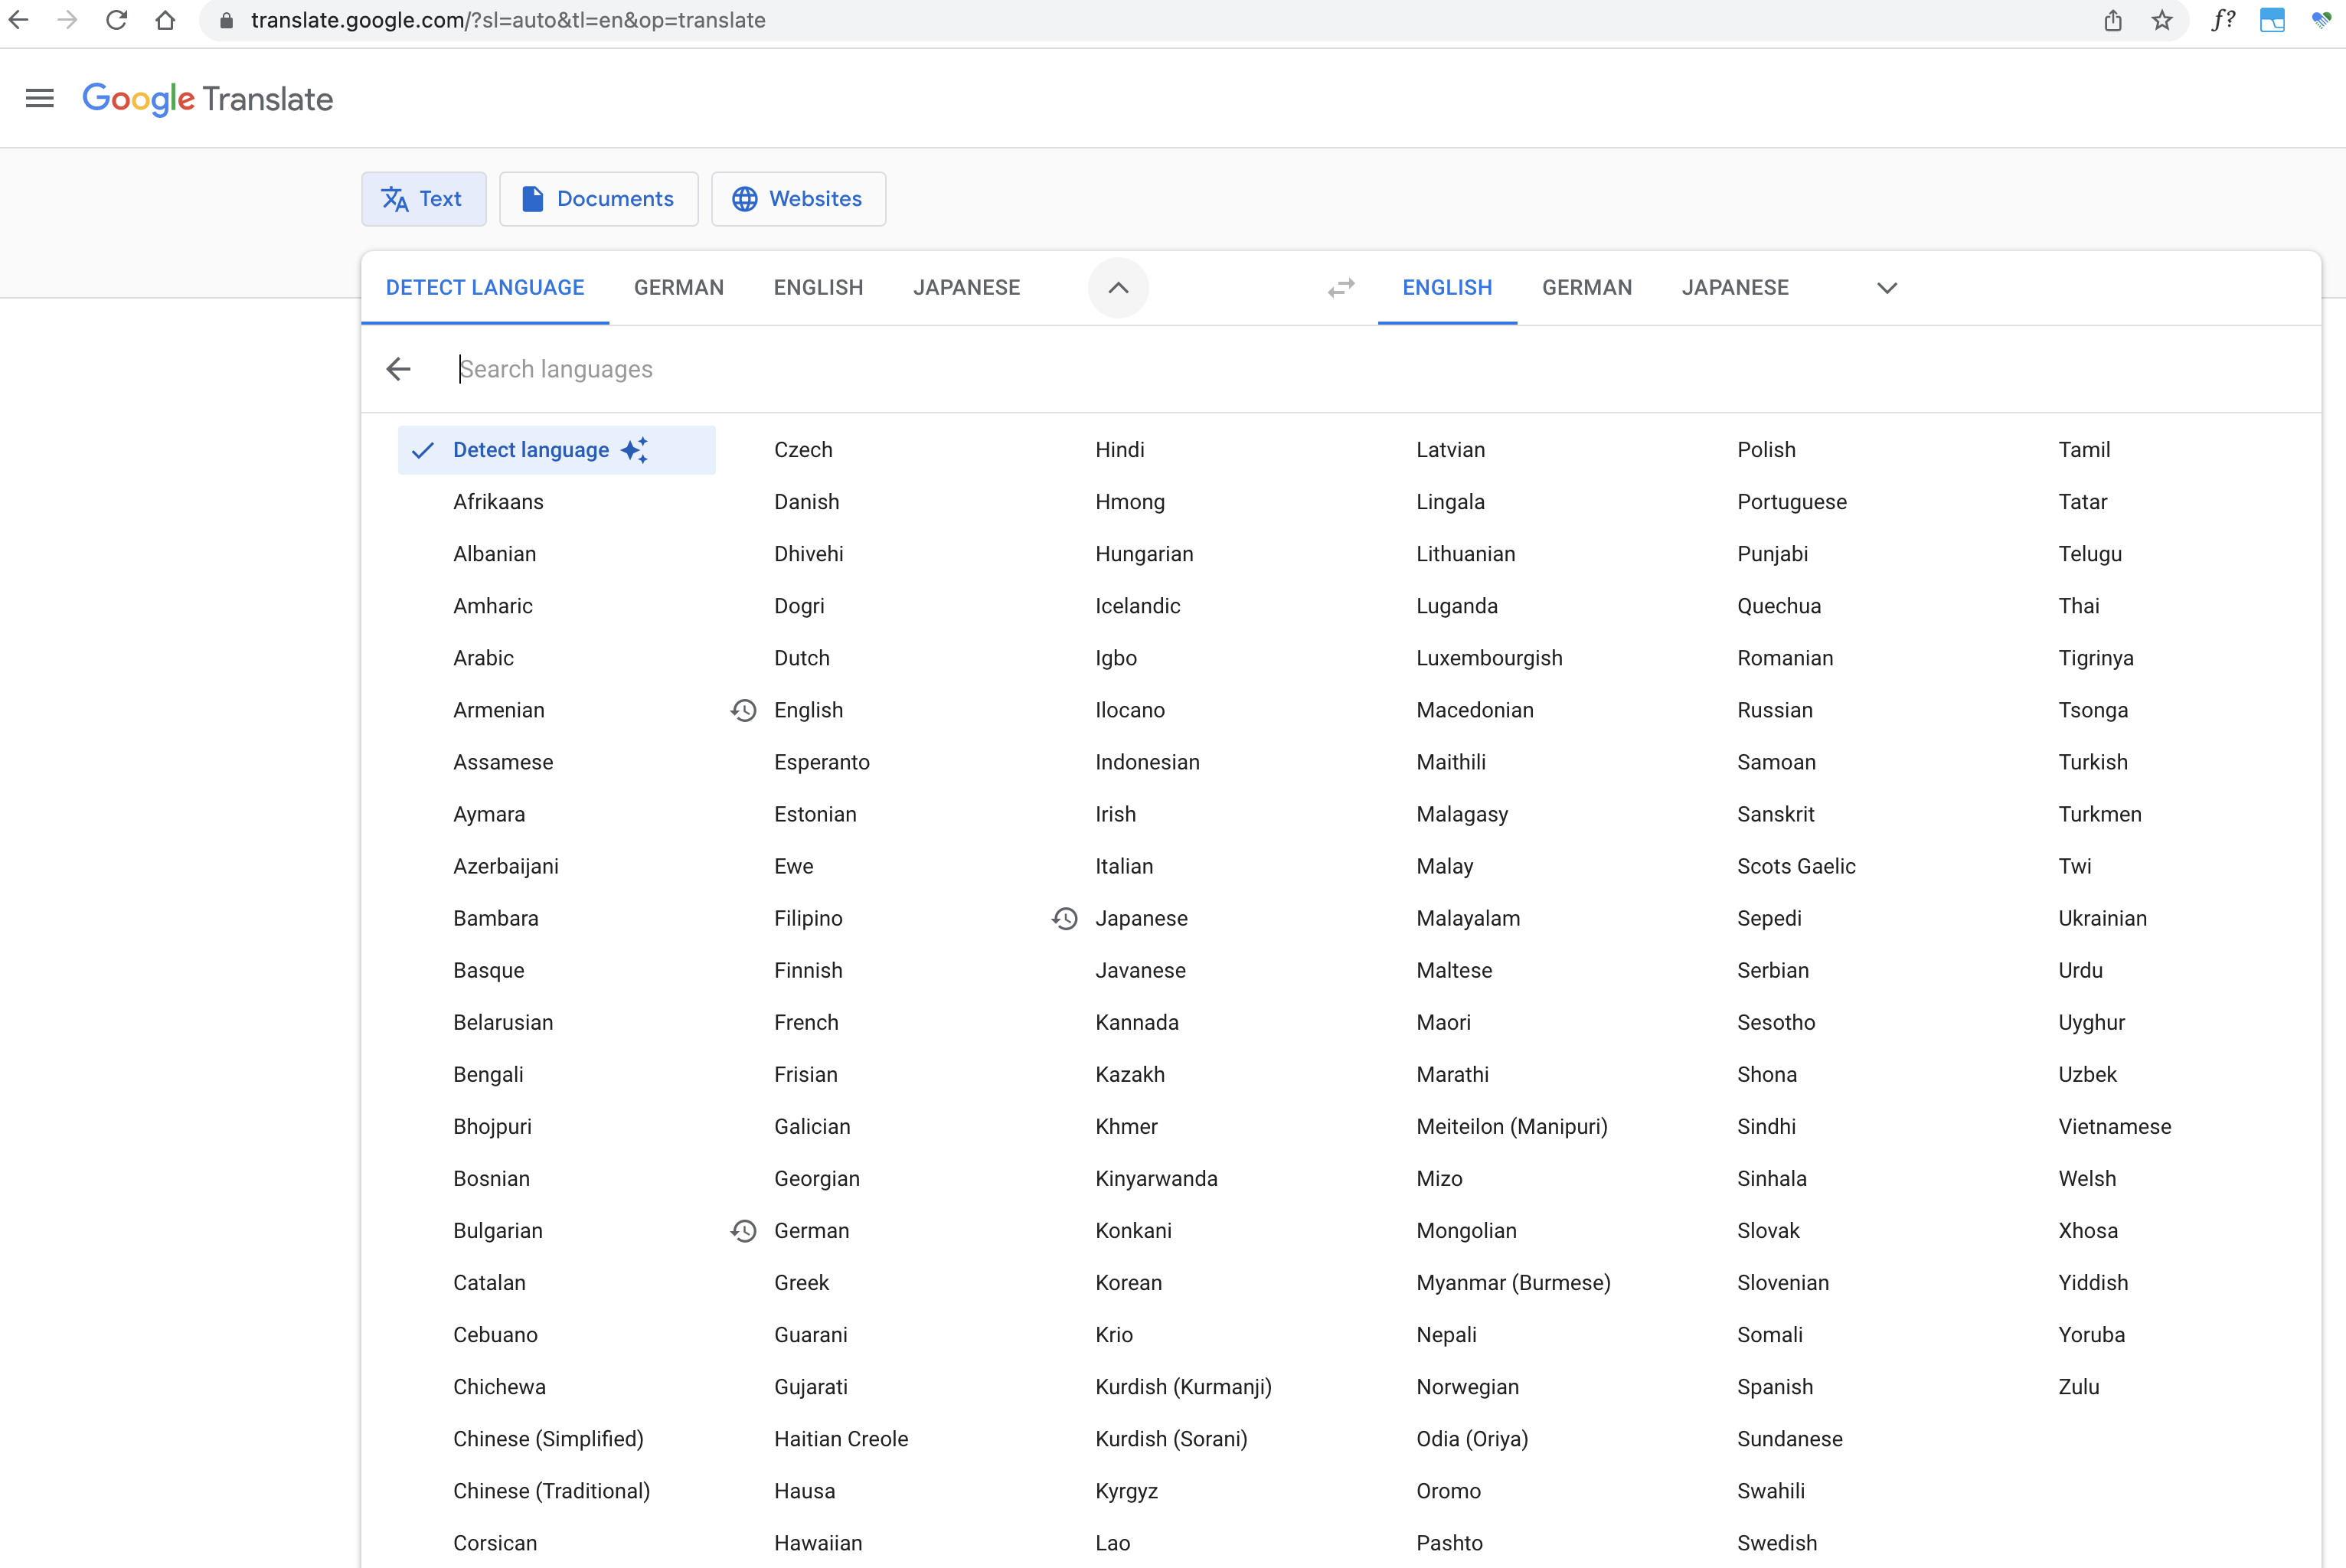Click the history icon next to English

744,710
